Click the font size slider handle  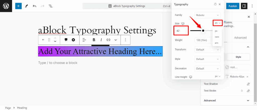203,30
